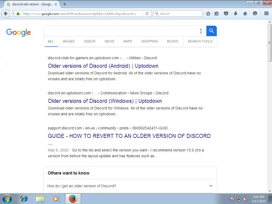Image resolution: width=272 pixels, height=204 pixels.
Task: Open SEARCH TOOLS options
Action: tap(200, 41)
